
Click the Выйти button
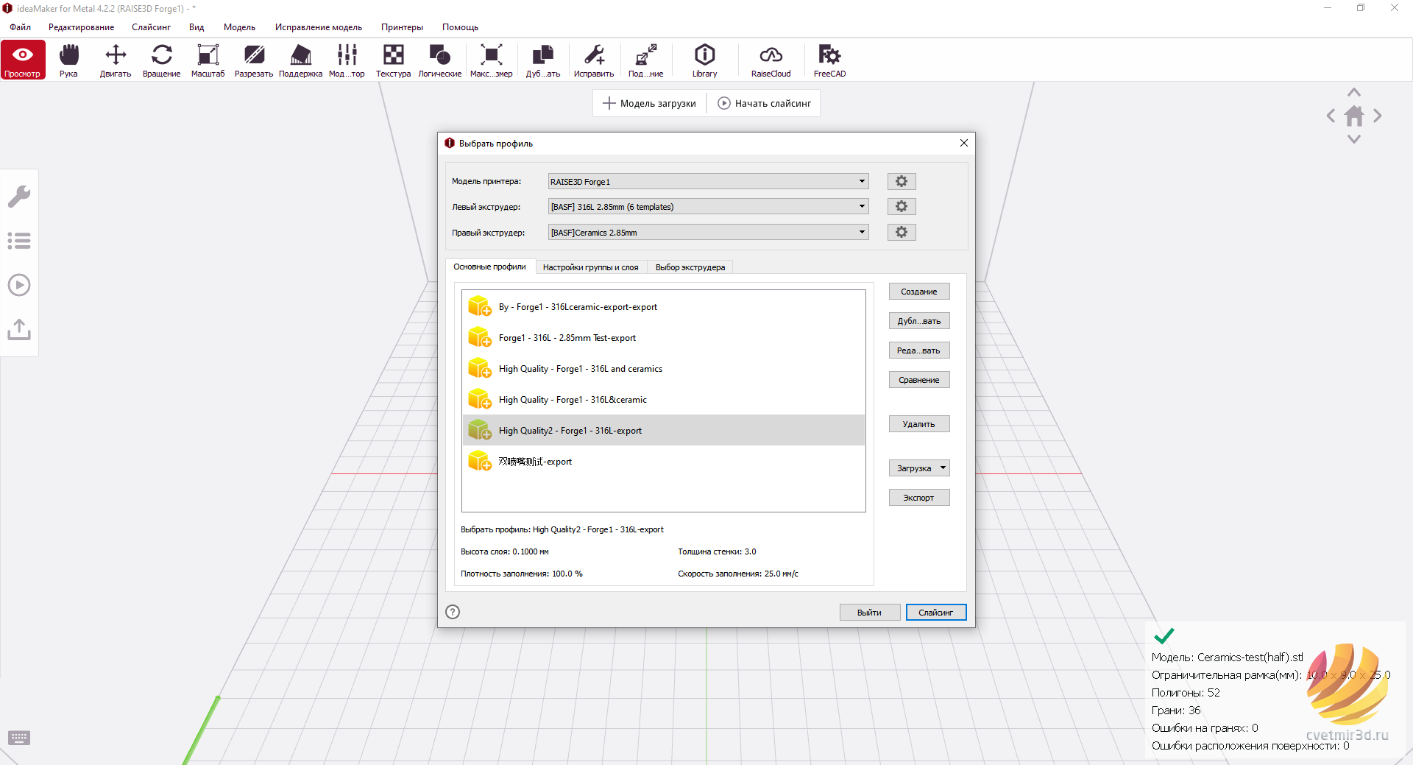870,613
